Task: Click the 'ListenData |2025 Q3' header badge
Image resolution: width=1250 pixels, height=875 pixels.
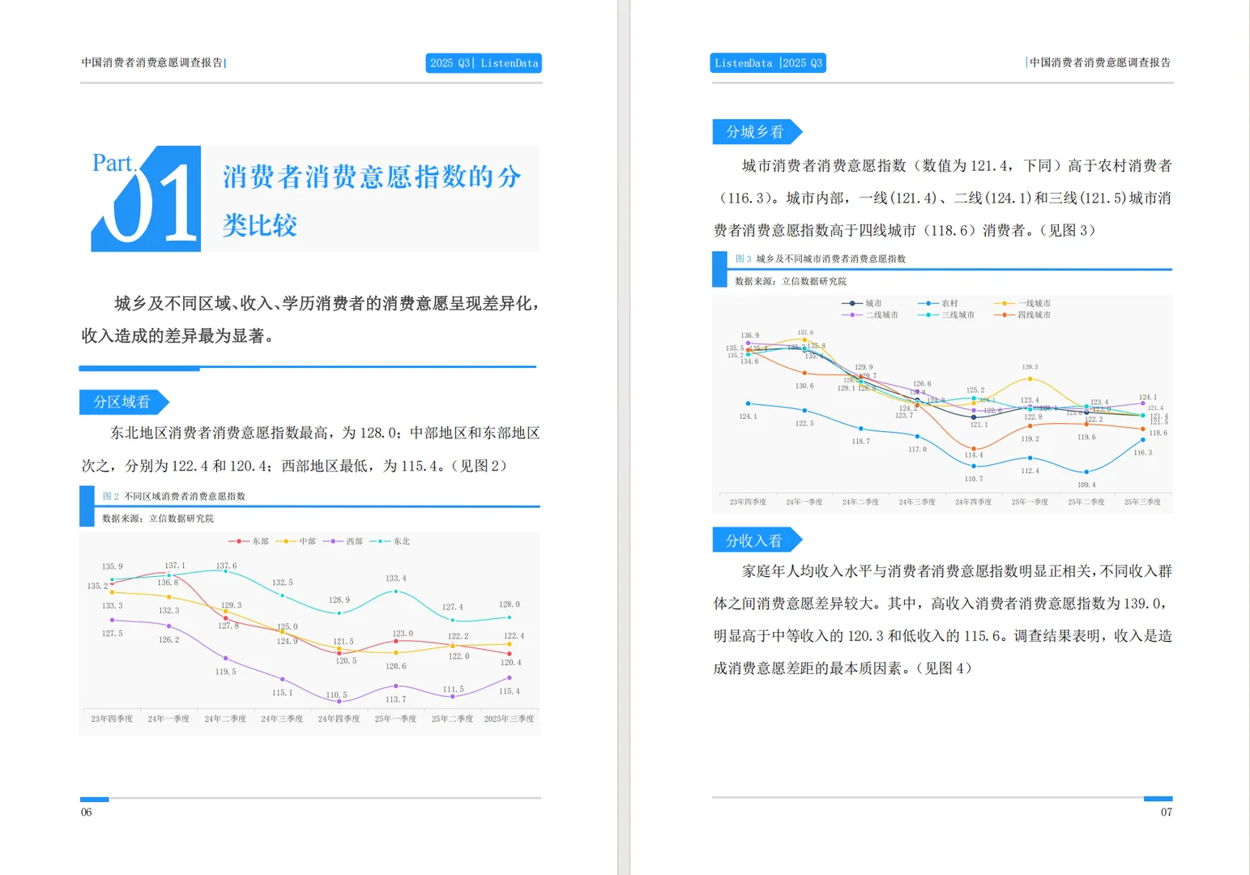Action: (x=768, y=63)
